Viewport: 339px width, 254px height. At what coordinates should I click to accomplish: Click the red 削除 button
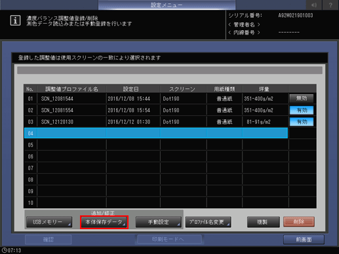(x=299, y=222)
